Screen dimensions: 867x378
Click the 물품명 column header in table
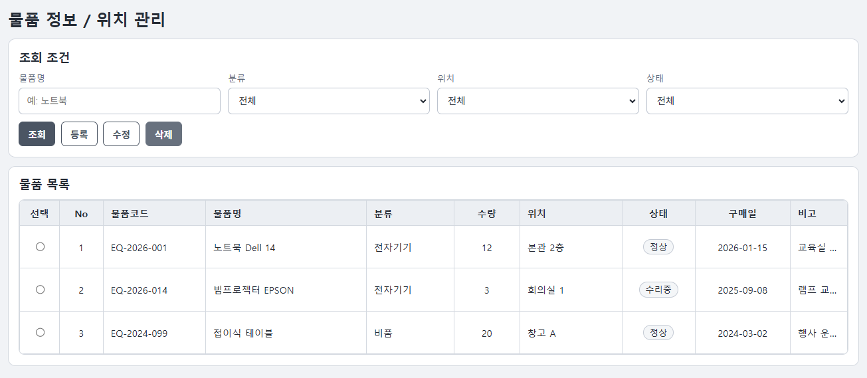pyautogui.click(x=227, y=214)
